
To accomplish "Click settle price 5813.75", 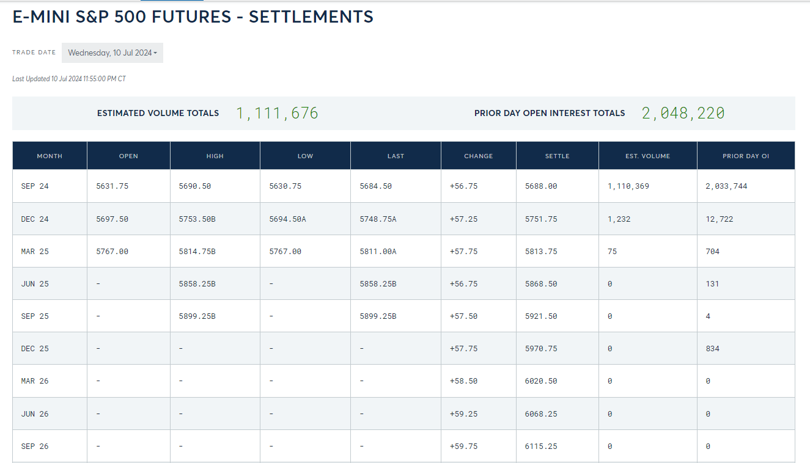I will [541, 251].
